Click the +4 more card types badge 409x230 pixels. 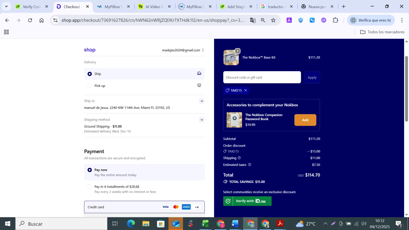coord(197,207)
